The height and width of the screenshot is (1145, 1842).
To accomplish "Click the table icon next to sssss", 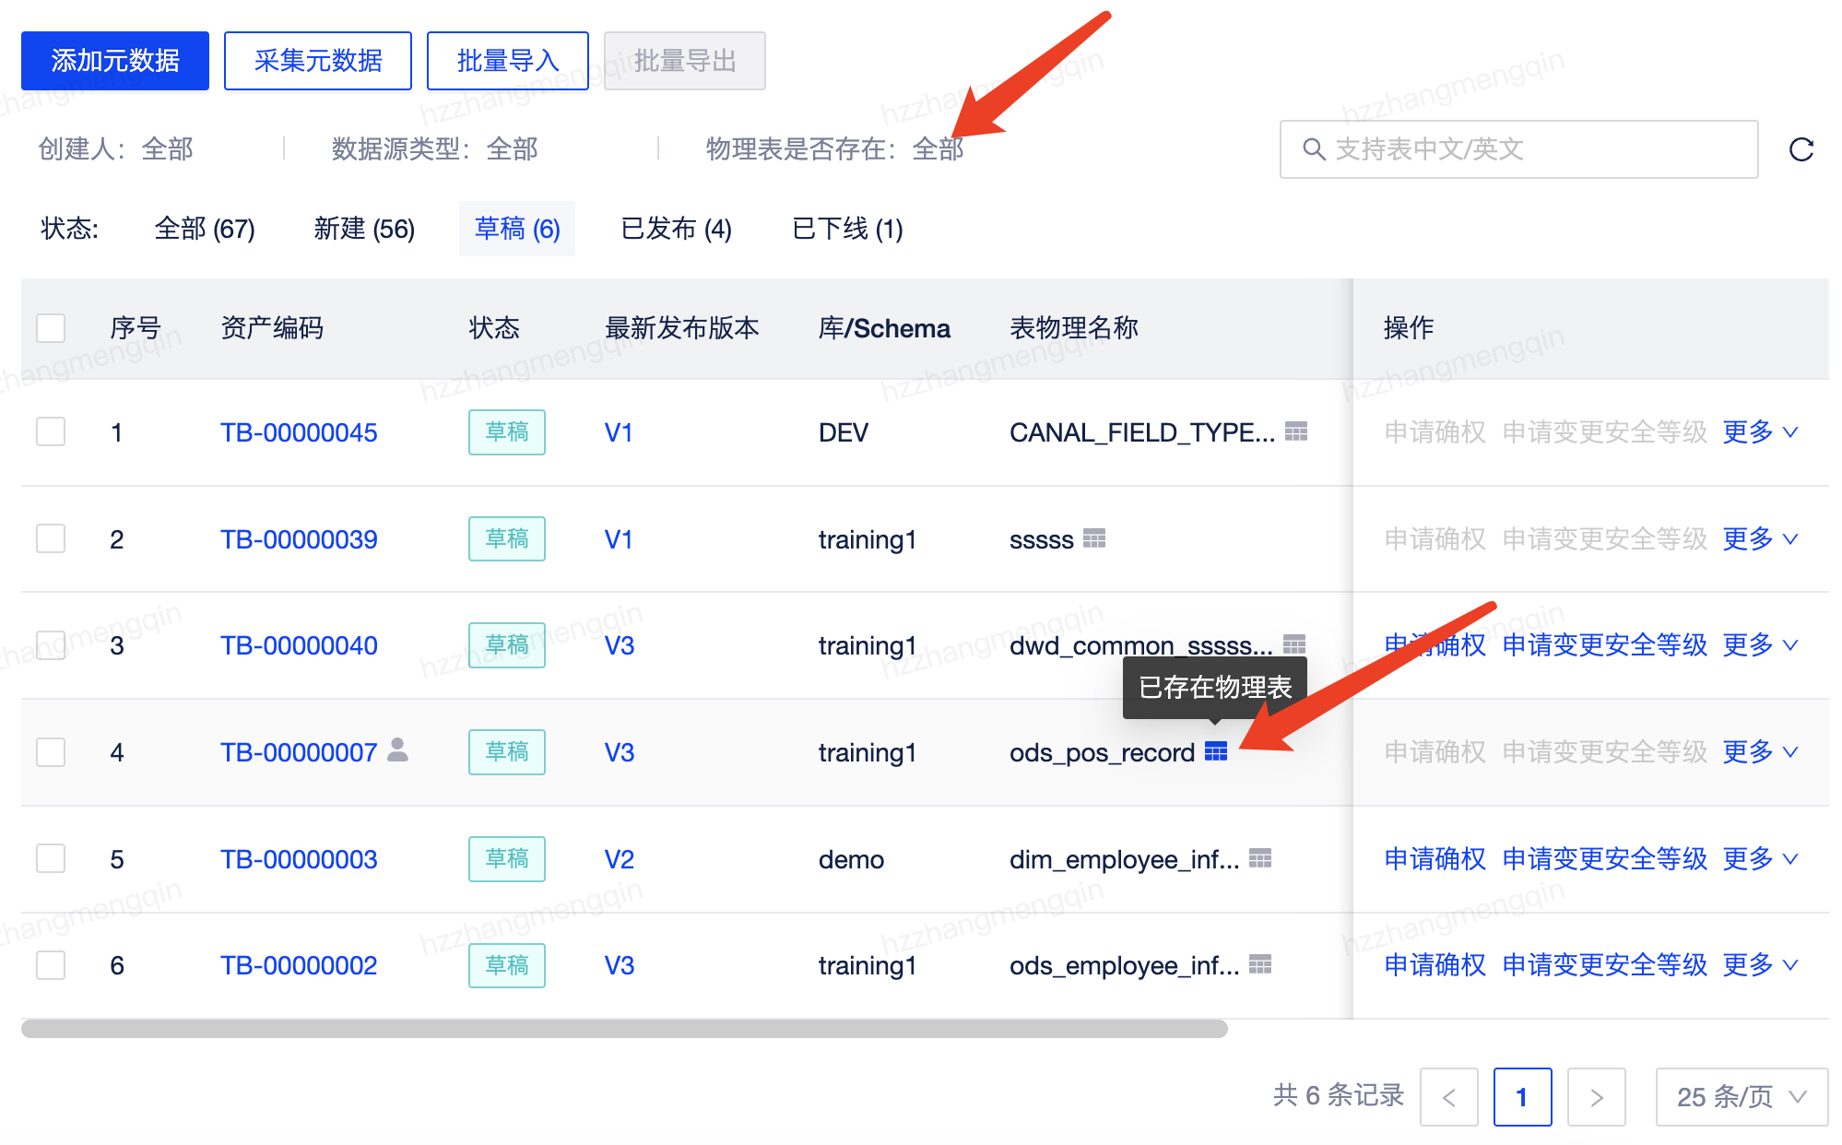I will 1096,538.
